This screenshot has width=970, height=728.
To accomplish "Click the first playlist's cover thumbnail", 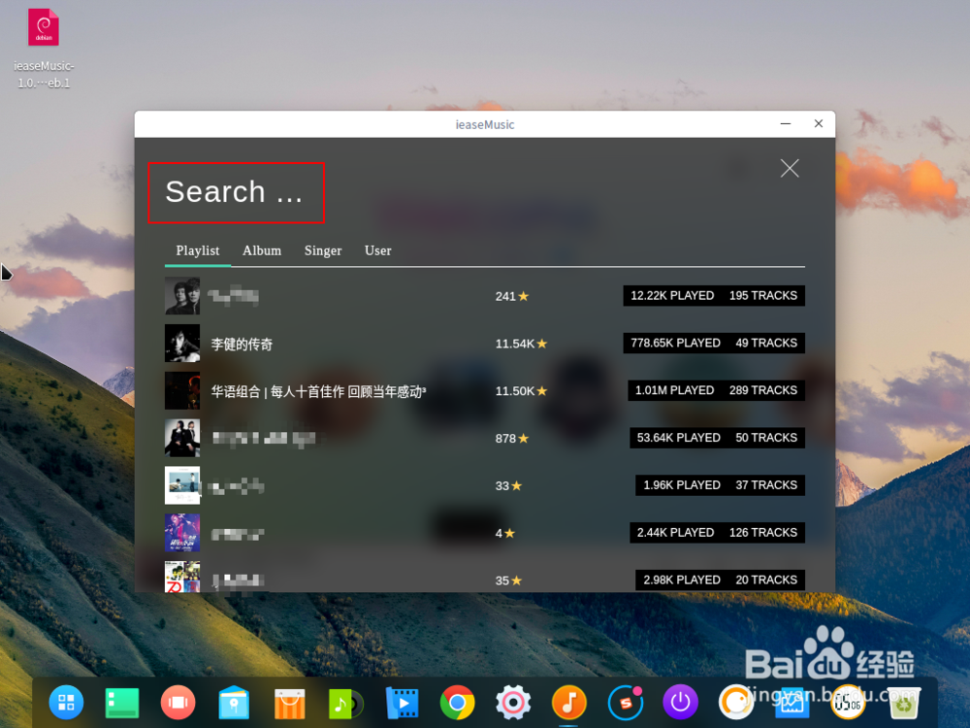I will [182, 295].
